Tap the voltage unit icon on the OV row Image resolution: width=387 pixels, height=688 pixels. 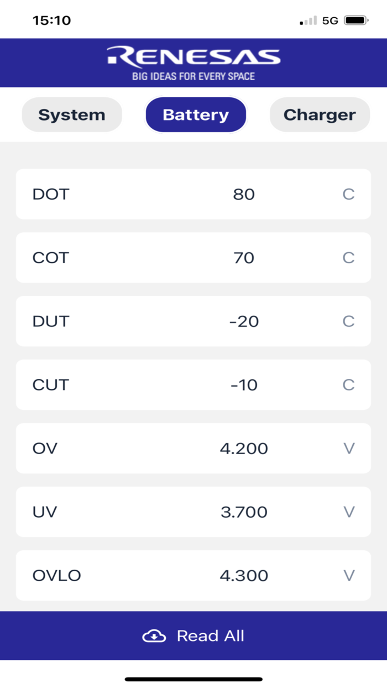pos(349,449)
